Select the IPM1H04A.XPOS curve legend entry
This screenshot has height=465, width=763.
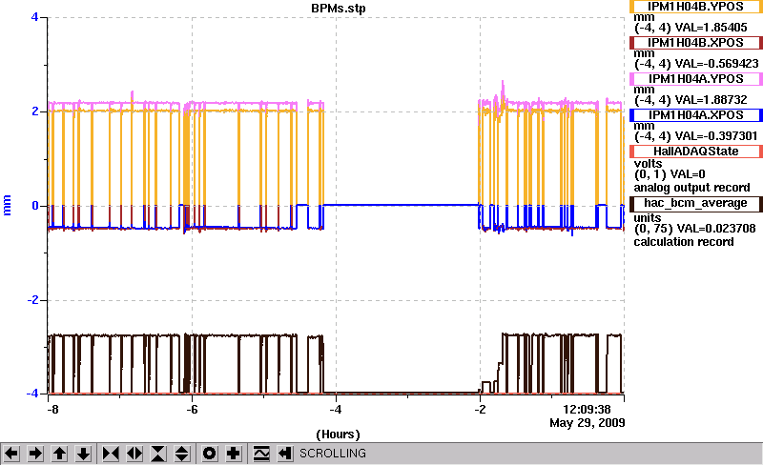(696, 115)
